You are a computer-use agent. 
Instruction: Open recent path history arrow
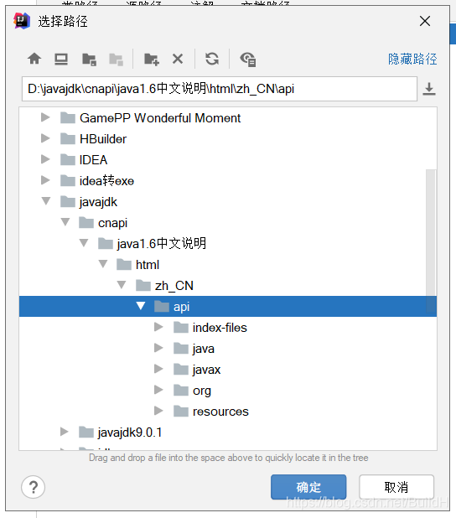click(429, 89)
